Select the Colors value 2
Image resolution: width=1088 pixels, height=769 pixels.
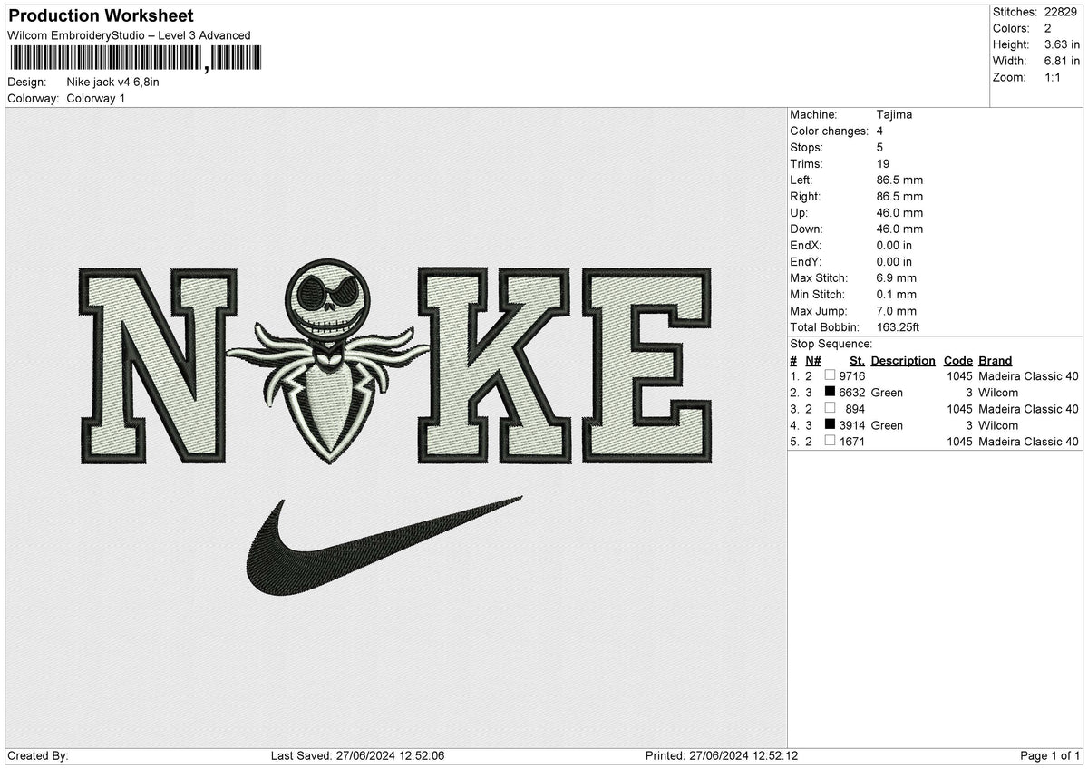click(x=1048, y=28)
